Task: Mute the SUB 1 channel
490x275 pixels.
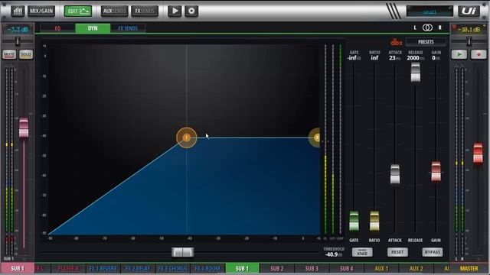Action: pyautogui.click(x=9, y=54)
